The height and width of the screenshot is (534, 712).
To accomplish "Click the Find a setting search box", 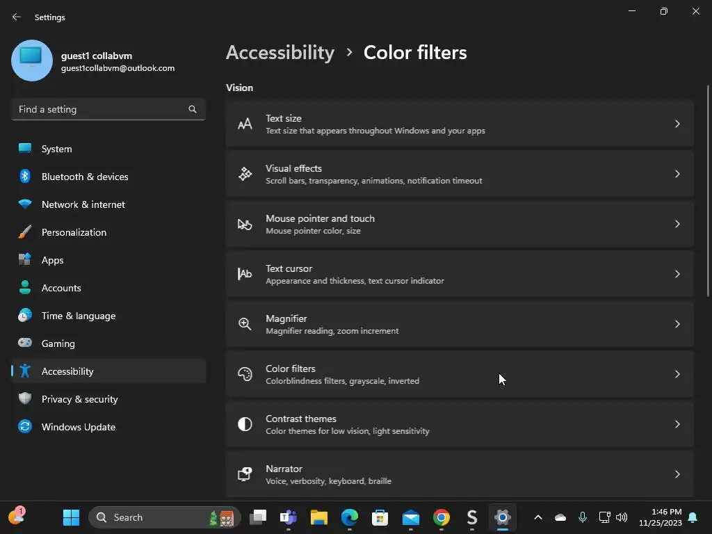I will click(x=101, y=109).
